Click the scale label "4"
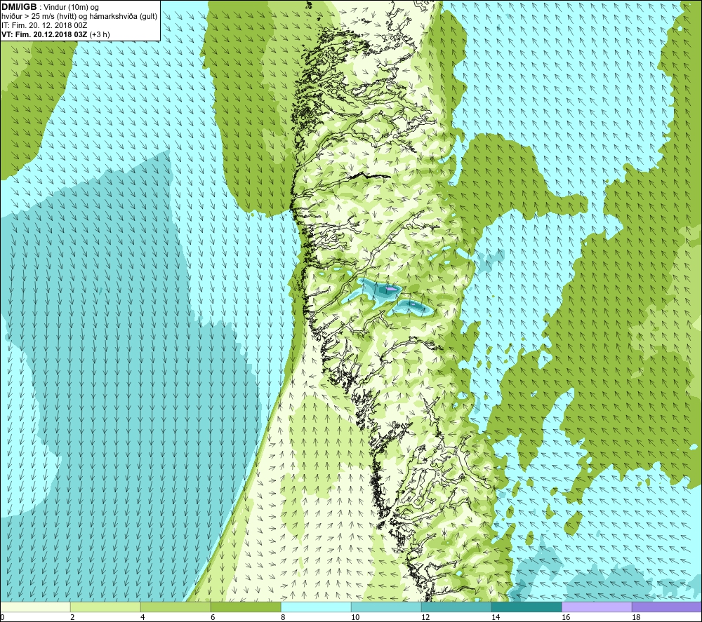 click(143, 617)
